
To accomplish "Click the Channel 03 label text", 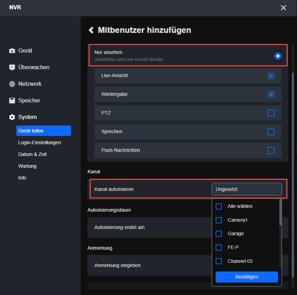I will click(240, 261).
